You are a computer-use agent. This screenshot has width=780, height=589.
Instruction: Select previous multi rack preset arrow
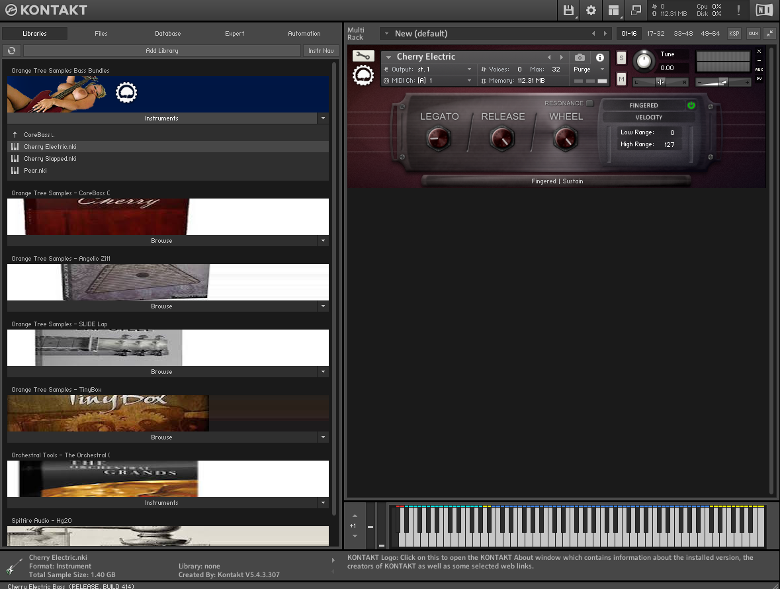[593, 33]
